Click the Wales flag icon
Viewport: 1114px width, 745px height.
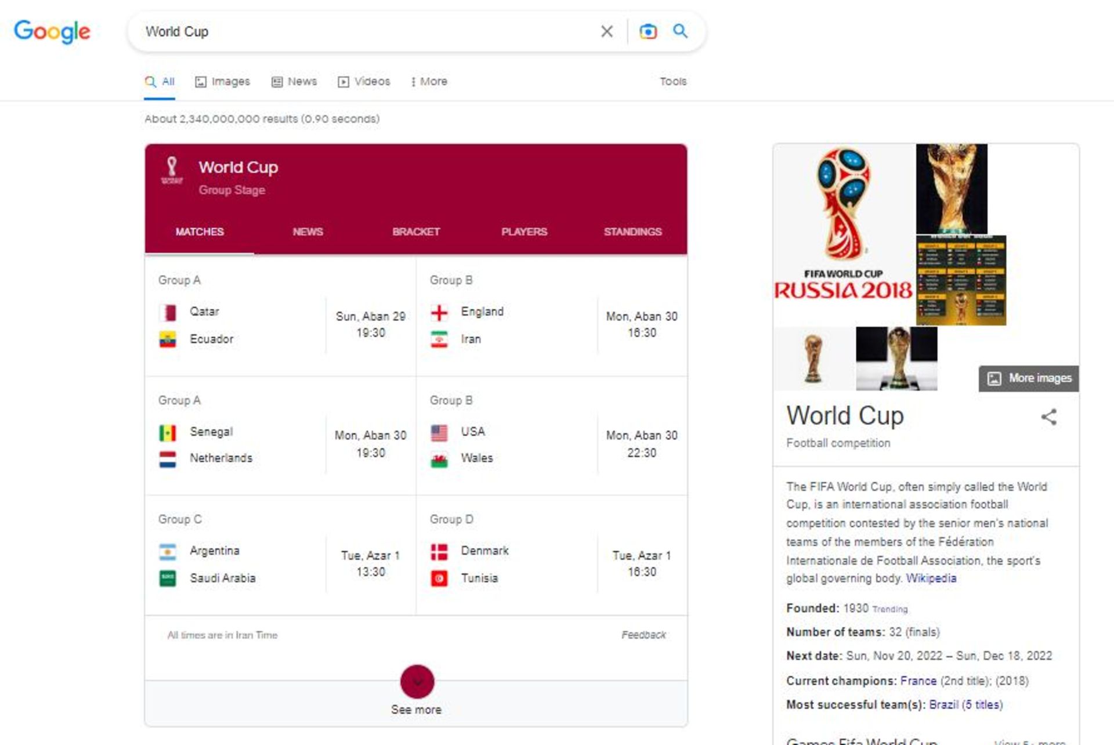(x=439, y=460)
